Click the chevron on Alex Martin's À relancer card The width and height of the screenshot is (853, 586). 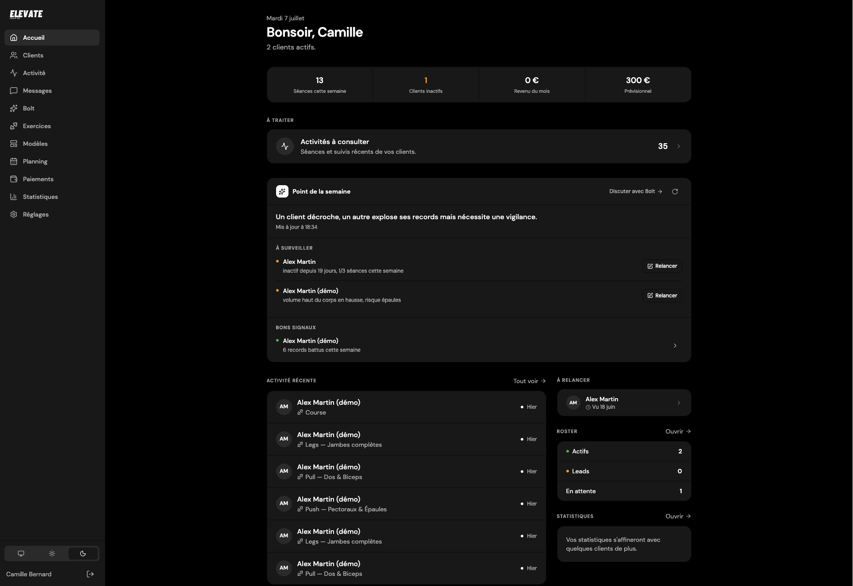click(679, 403)
